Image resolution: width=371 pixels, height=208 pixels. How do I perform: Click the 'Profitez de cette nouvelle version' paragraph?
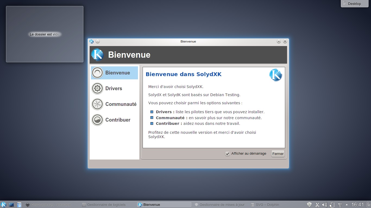202,135
